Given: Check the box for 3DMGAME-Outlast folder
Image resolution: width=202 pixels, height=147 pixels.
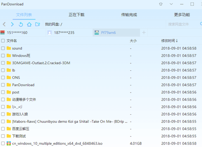Looking at the screenshot, I should pyautogui.click(x=3, y=63).
